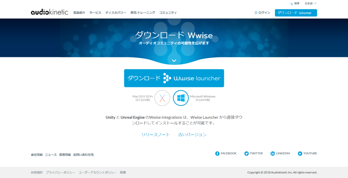The image size is (348, 178).
Task: Open the 商標 link
Action: [x=123, y=173]
